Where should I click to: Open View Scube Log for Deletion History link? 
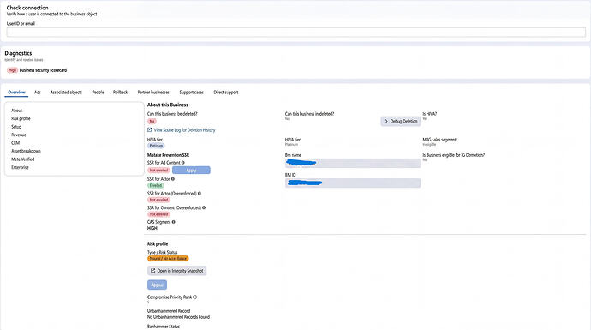pos(184,129)
